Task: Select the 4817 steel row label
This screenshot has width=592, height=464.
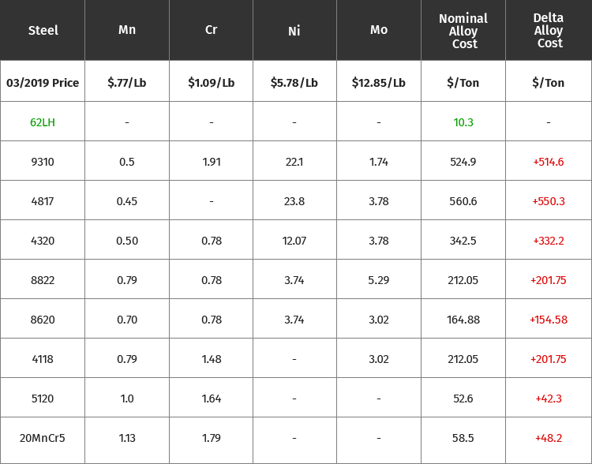Action: pyautogui.click(x=43, y=201)
